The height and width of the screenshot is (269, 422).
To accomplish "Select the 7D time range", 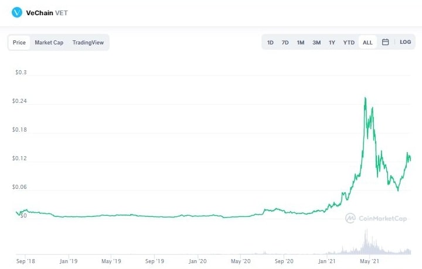I will pos(285,43).
